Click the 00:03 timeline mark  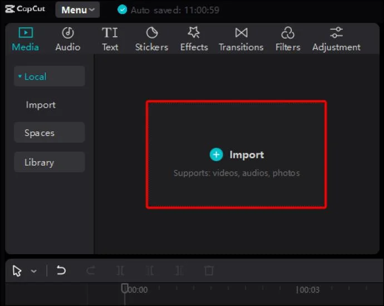(x=308, y=290)
